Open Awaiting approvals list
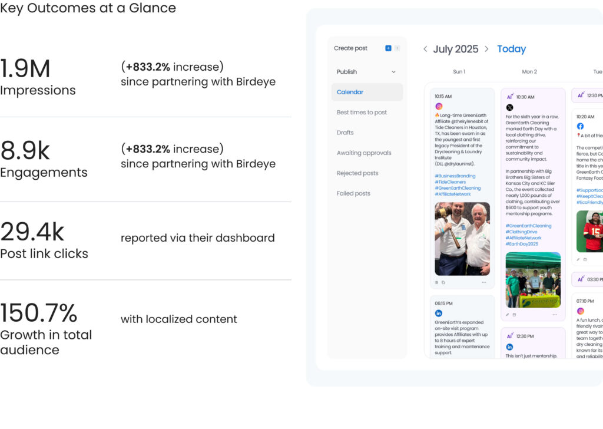Image resolution: width=603 pixels, height=429 pixels. (364, 153)
